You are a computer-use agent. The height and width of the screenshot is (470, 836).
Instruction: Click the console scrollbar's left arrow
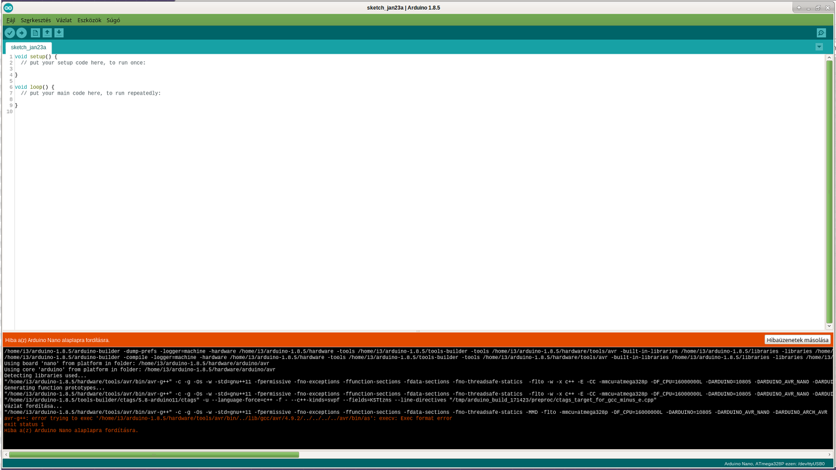pos(6,454)
